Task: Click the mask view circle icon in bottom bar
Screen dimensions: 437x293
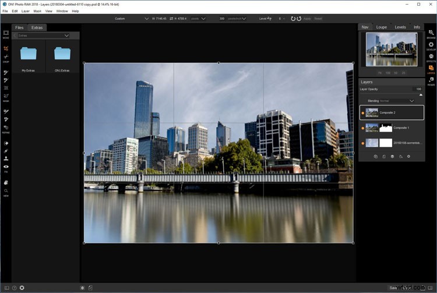Action: 83,288
